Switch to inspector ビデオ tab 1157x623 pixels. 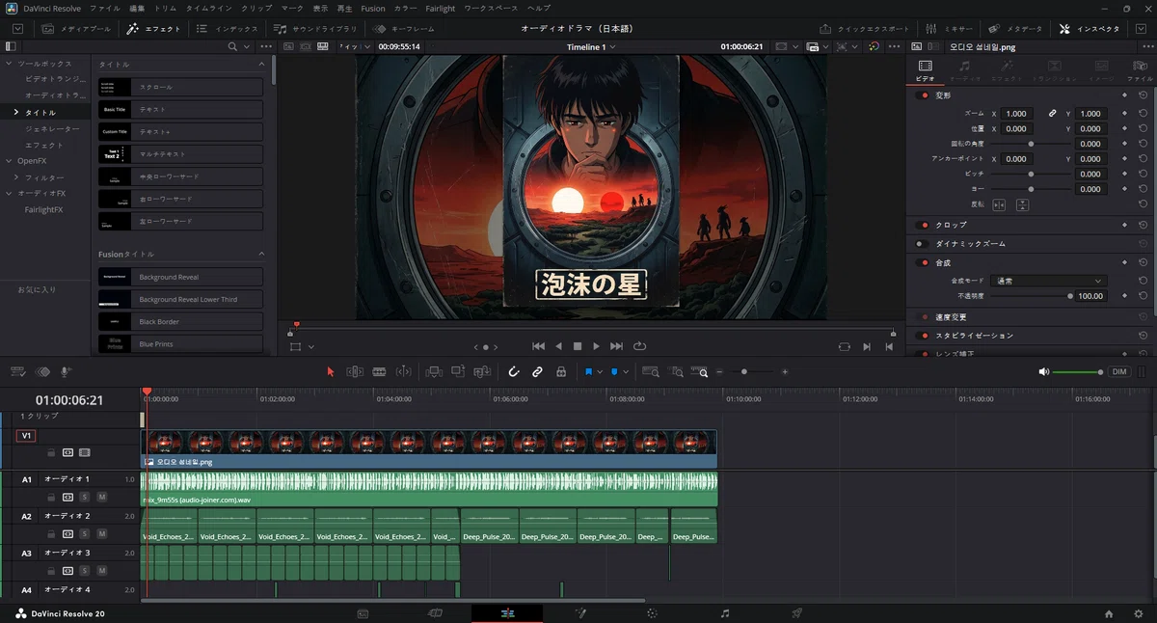[925, 69]
